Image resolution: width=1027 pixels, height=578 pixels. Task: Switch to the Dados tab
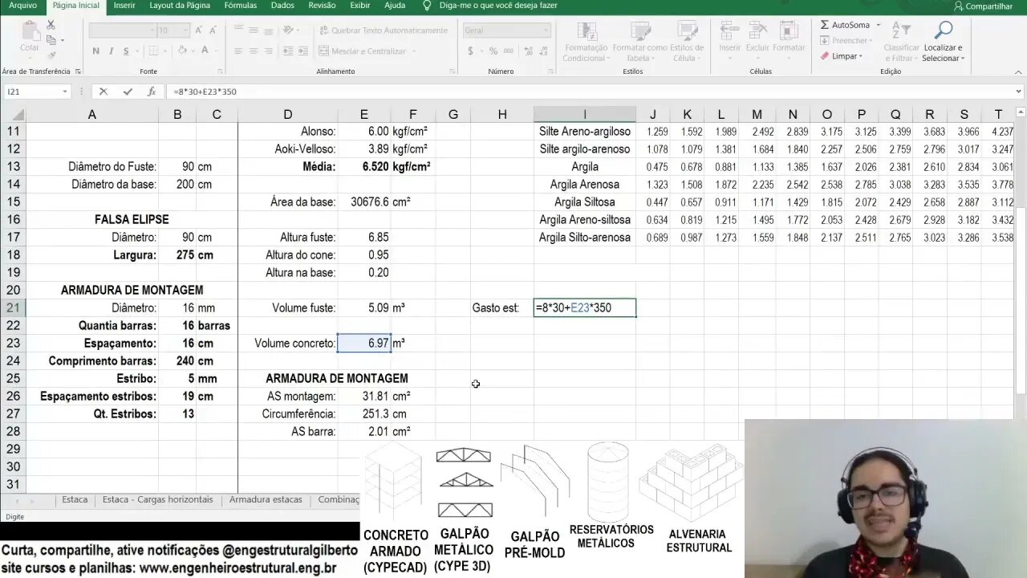point(282,6)
